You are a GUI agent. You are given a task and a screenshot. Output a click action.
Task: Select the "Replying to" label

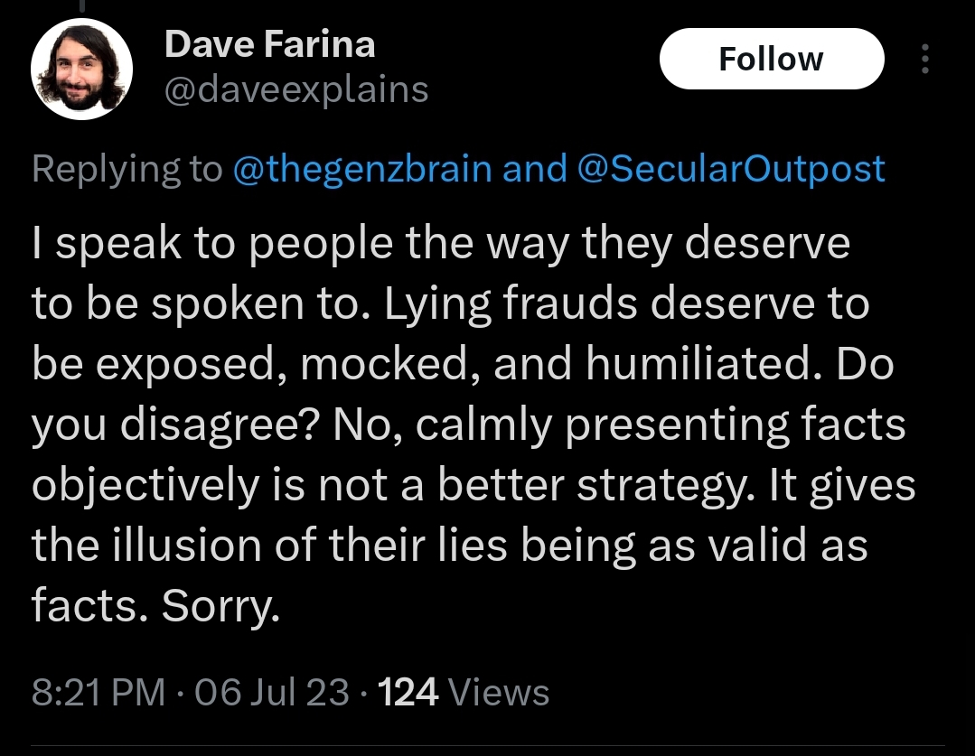(127, 169)
